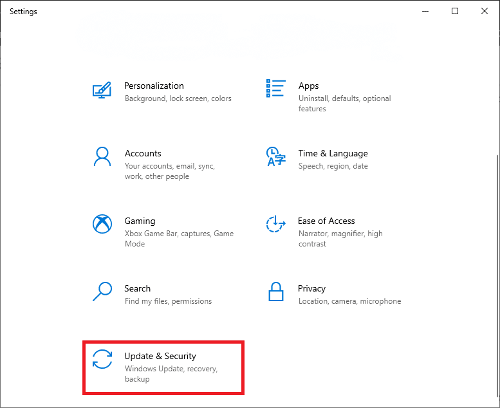The height and width of the screenshot is (408, 500).
Task: Click the Search magnifying glass icon
Action: [x=102, y=292]
